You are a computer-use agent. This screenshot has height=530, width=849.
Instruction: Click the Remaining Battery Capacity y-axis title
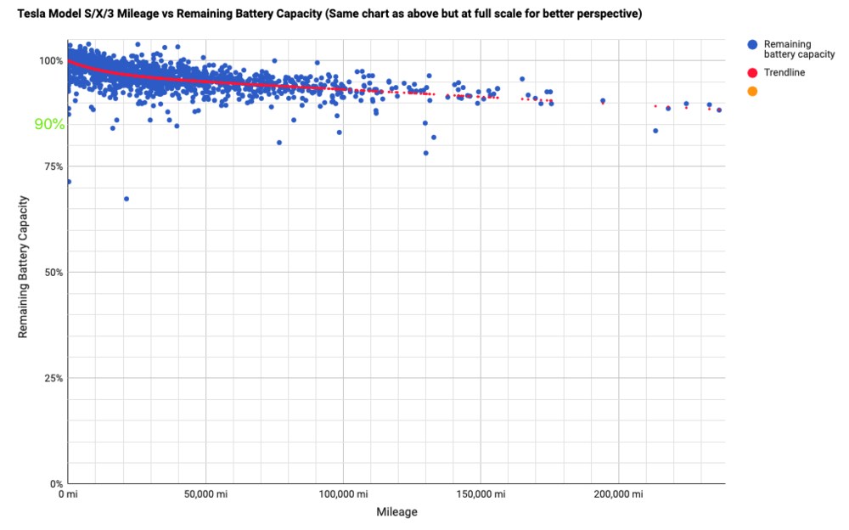tap(24, 267)
